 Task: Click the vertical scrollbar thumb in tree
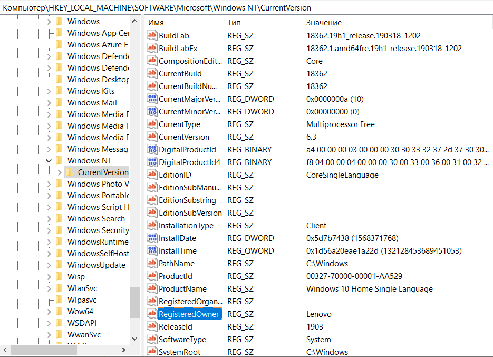pos(134,303)
